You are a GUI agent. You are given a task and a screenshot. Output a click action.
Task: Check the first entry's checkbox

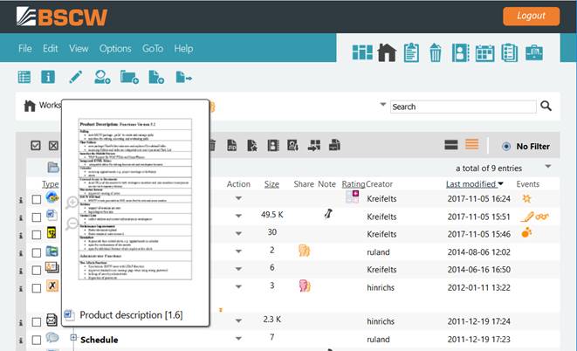pos(36,199)
